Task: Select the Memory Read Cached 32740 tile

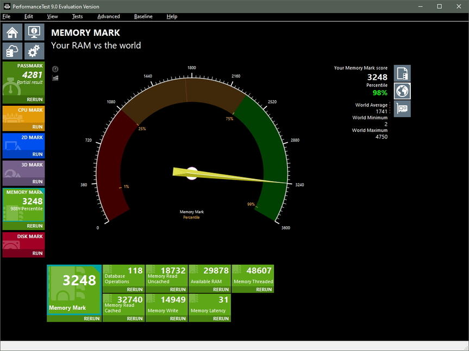Action: pyautogui.click(x=123, y=304)
